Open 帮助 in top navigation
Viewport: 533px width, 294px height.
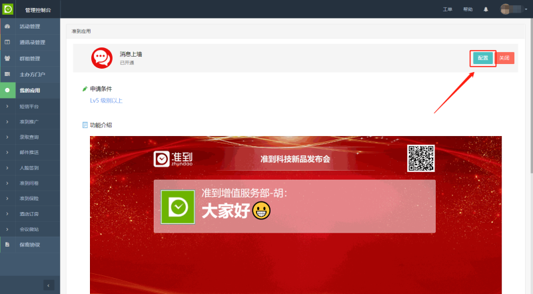pos(468,9)
